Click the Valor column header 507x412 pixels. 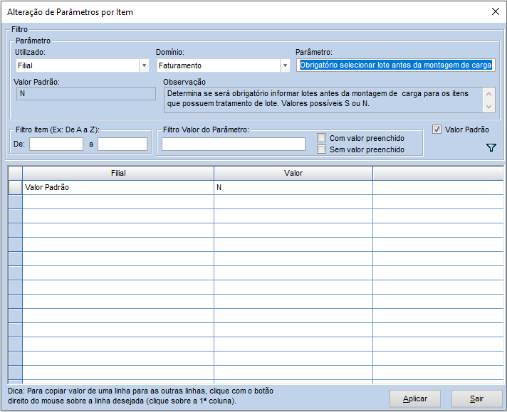pos(293,173)
